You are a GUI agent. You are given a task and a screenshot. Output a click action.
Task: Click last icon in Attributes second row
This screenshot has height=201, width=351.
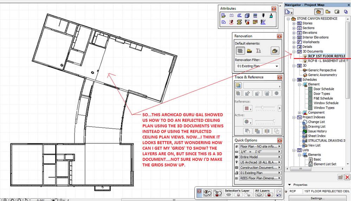263,22
